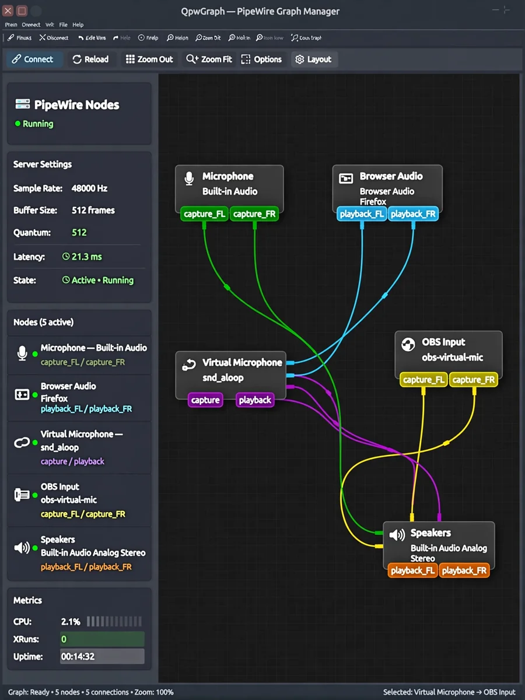Click the status bar text Selected: Virtual Microphone → OBS Input

click(449, 692)
